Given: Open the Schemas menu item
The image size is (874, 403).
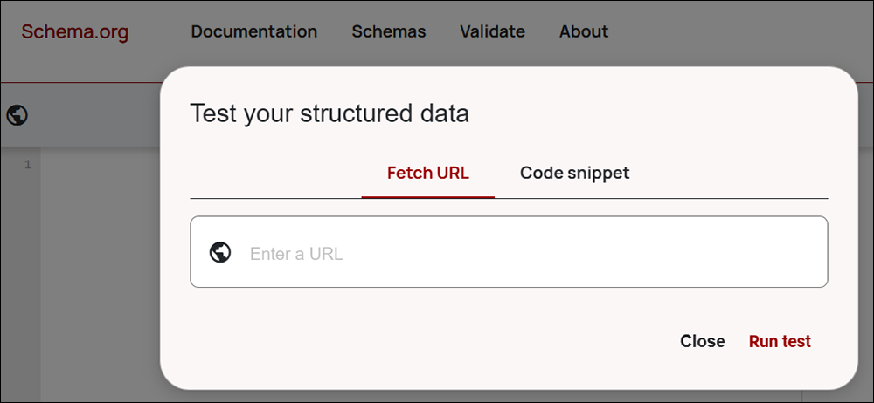Looking at the screenshot, I should pos(389,31).
